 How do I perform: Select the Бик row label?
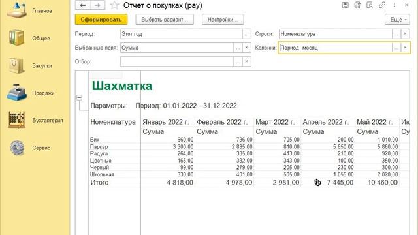[95, 140]
